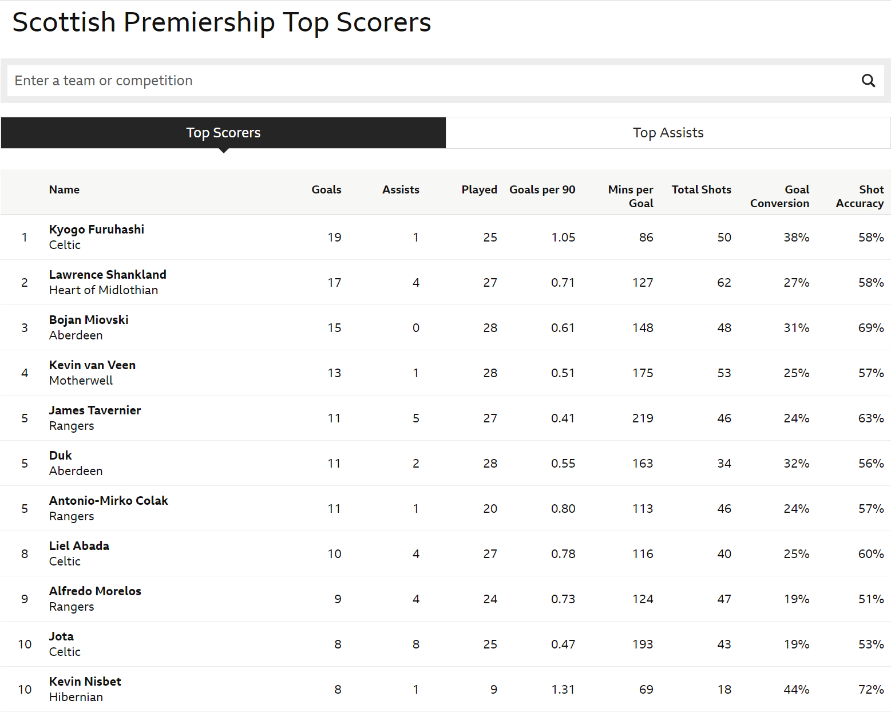Click Kevin van Veen's name
The image size is (891, 712).
(x=92, y=365)
